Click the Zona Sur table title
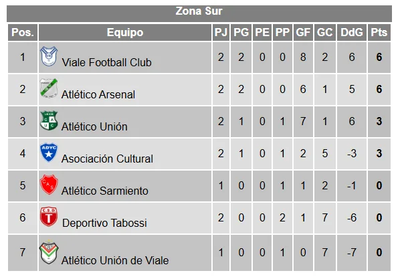This screenshot has width=402, height=279. click(x=199, y=11)
